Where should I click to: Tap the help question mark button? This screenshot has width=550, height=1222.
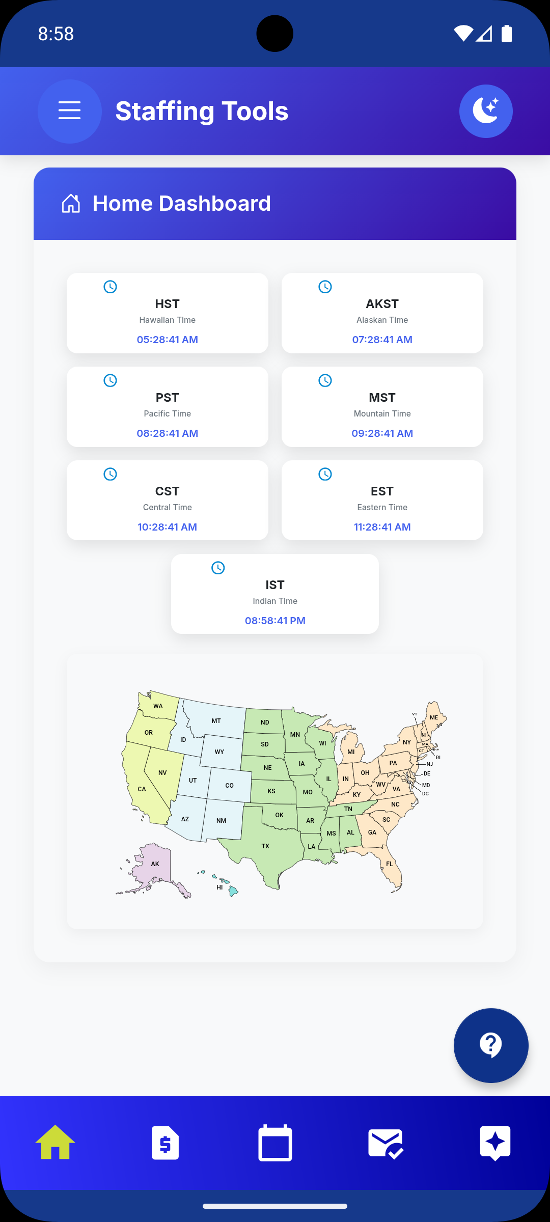pos(491,1045)
